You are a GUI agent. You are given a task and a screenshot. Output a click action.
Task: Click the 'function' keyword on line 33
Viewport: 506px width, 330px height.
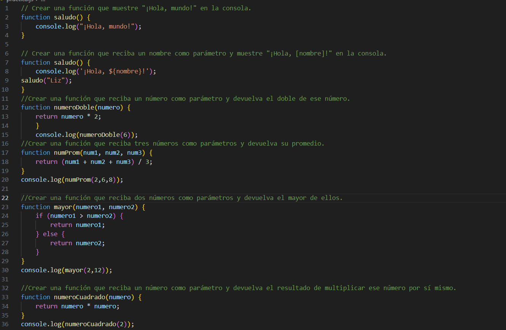pos(35,297)
